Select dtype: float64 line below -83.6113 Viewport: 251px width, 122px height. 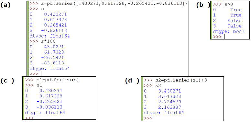(49, 69)
